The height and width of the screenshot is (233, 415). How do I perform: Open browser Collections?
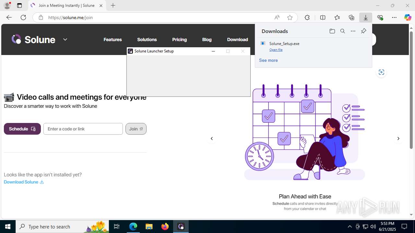click(x=351, y=17)
